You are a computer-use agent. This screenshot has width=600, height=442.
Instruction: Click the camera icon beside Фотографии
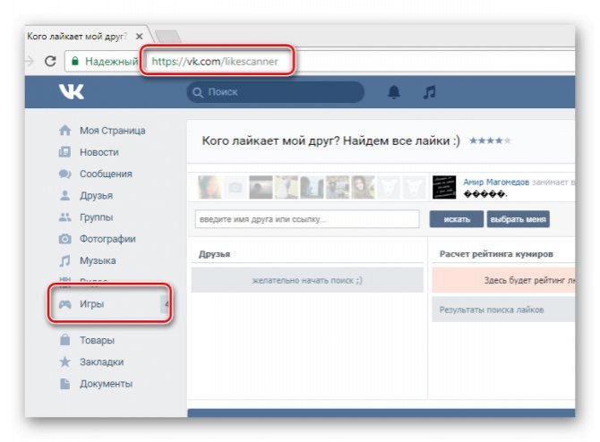coord(65,239)
